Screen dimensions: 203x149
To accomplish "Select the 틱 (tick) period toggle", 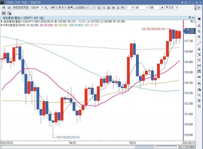I will click(123, 8).
